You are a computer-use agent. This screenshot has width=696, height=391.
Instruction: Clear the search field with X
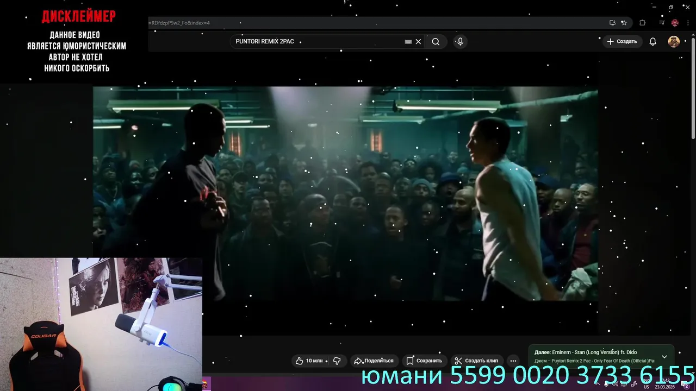(x=418, y=42)
